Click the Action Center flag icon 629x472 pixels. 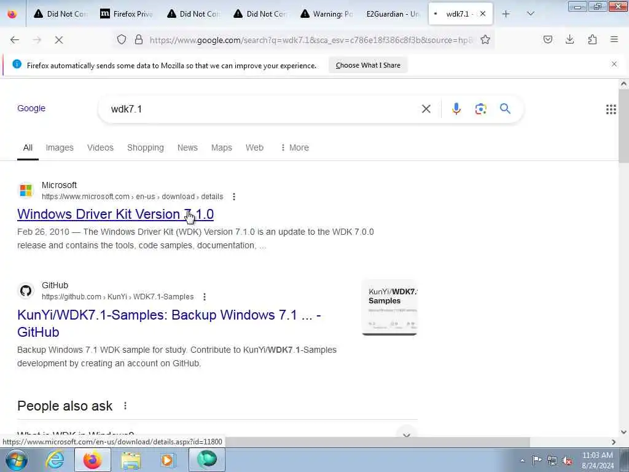pyautogui.click(x=537, y=460)
